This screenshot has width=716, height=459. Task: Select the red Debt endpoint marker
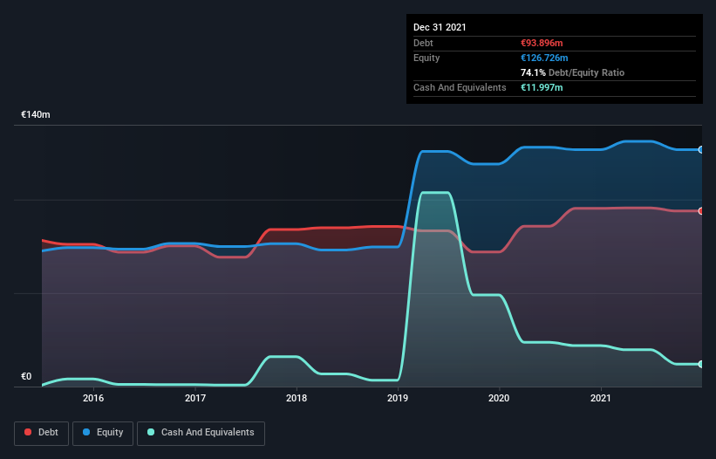pyautogui.click(x=700, y=211)
